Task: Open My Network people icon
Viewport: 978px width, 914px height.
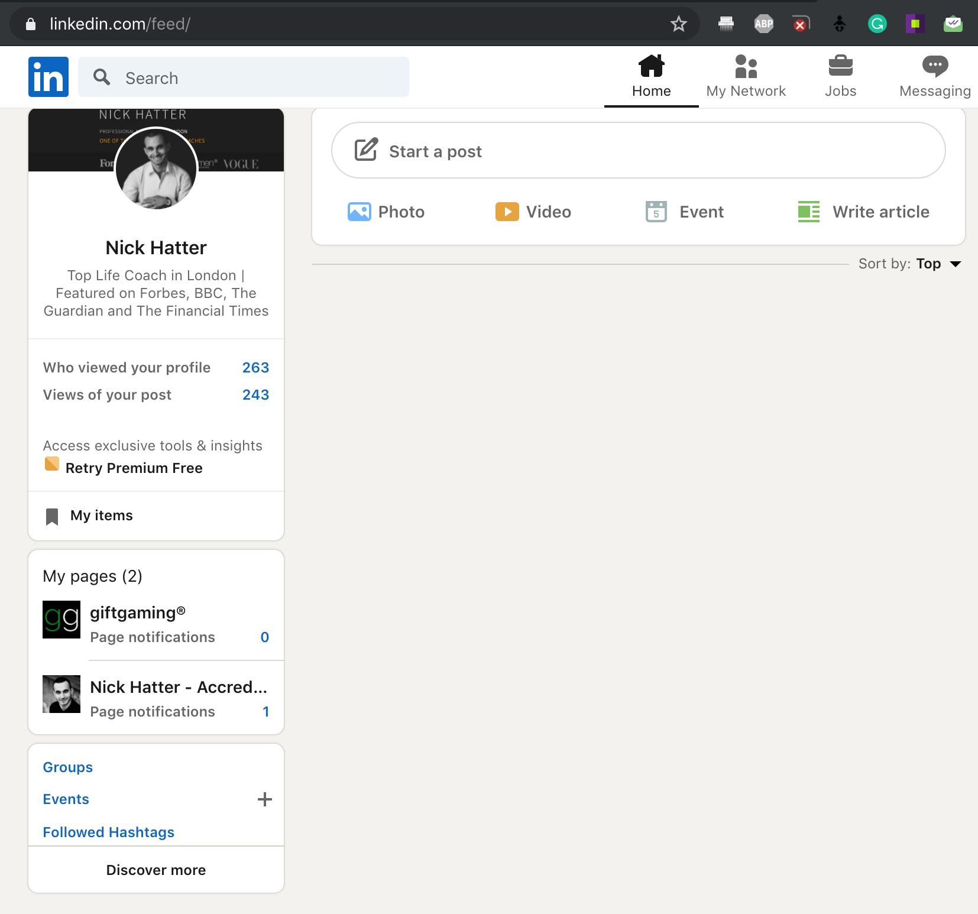Action: [x=746, y=66]
